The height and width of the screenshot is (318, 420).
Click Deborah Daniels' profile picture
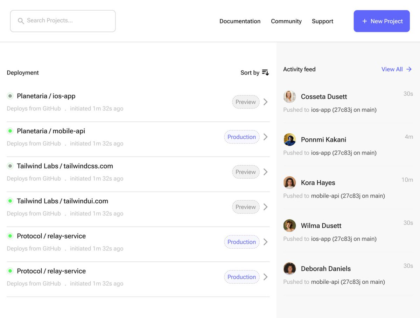pyautogui.click(x=289, y=269)
